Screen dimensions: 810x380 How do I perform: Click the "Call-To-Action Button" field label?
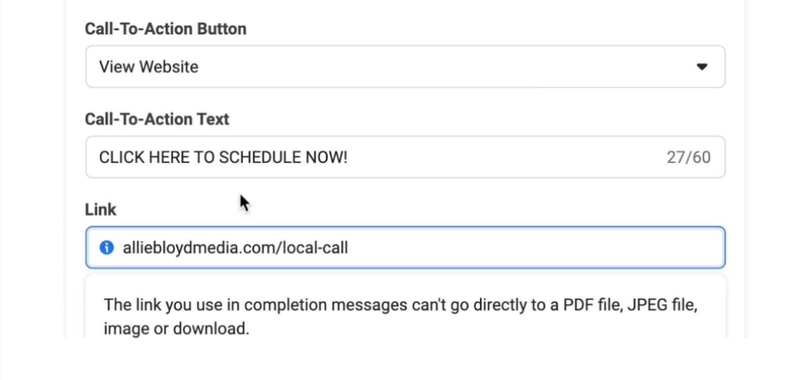click(166, 29)
